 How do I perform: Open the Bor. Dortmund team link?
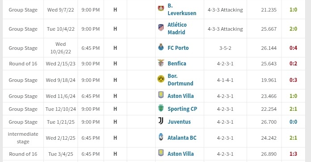click(x=180, y=80)
